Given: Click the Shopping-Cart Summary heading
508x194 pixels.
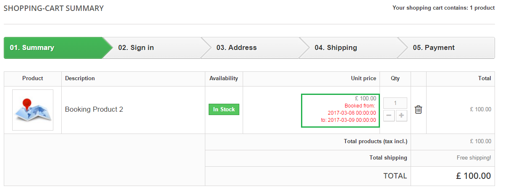Looking at the screenshot, I should coord(54,8).
